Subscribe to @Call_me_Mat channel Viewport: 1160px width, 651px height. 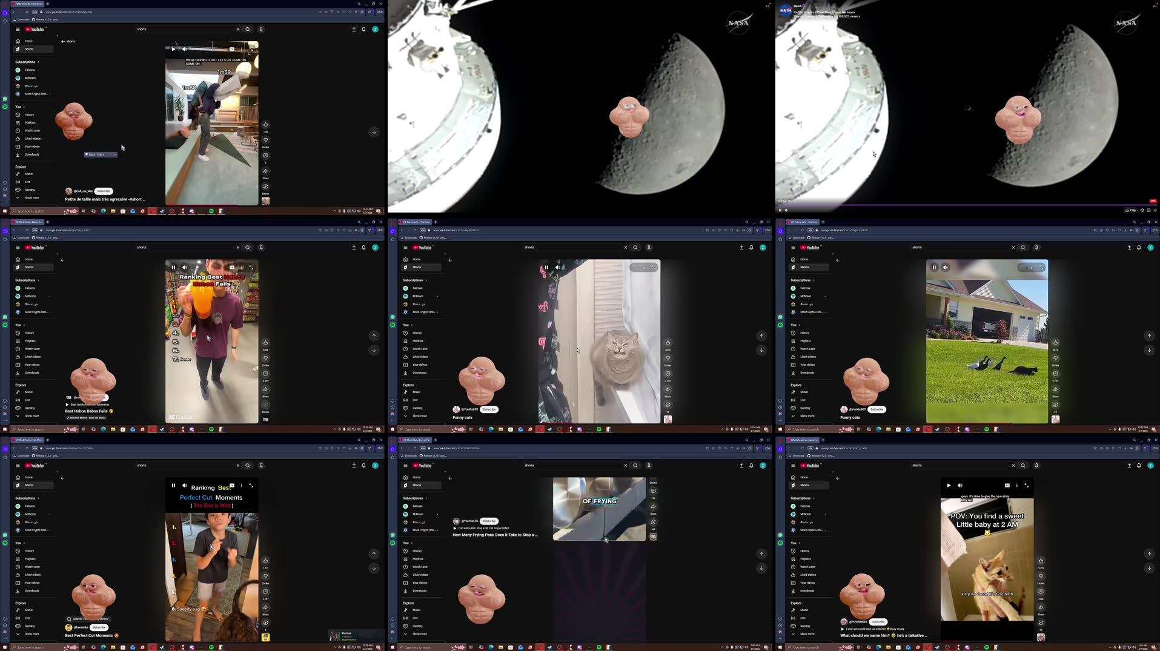click(104, 191)
